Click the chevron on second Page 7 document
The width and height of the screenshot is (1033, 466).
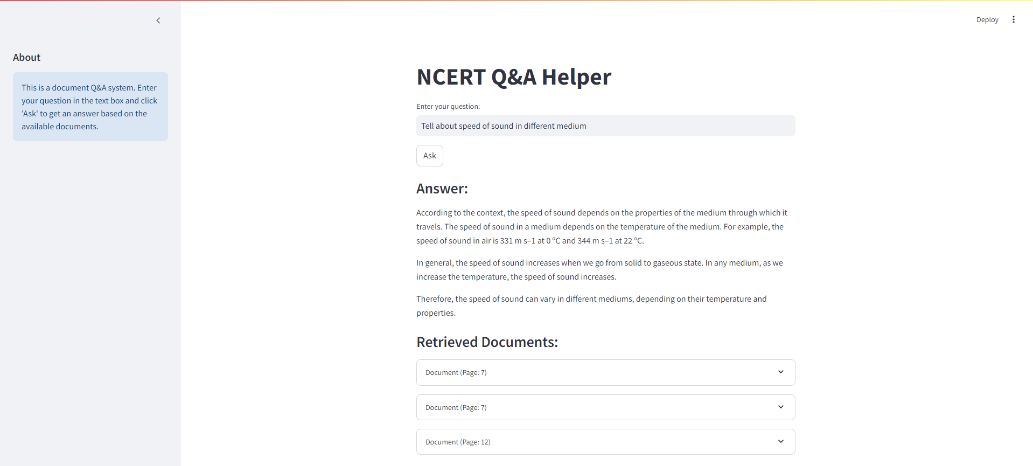point(780,407)
